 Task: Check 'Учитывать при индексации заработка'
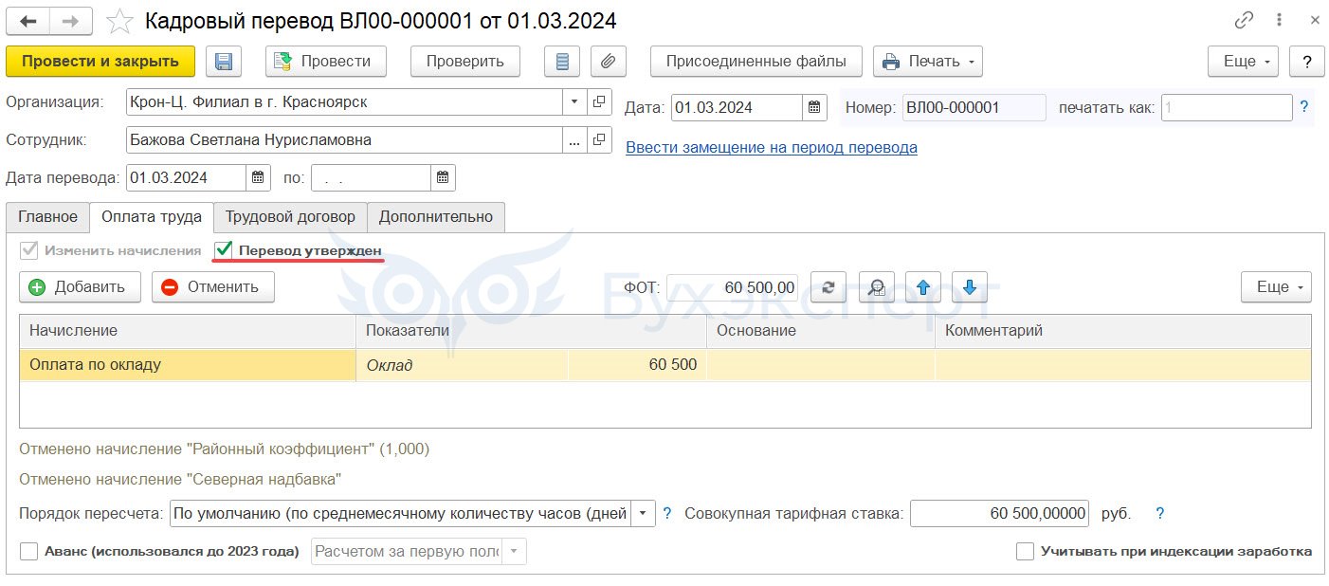pyautogui.click(x=1025, y=551)
